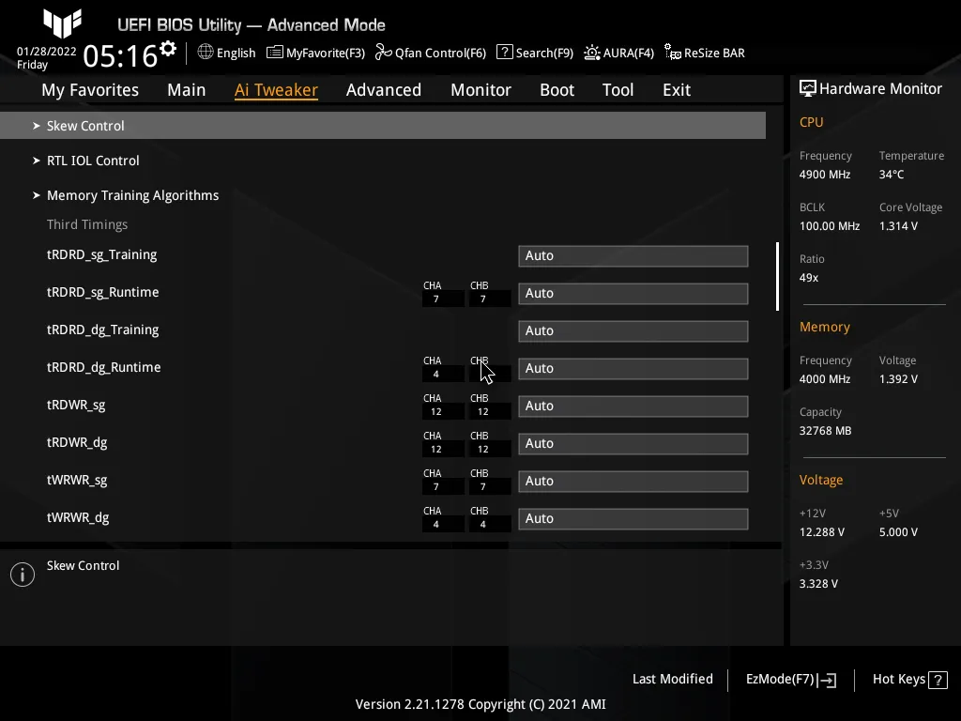This screenshot has height=721, width=961.
Task: Click the Core Voltage 1.314 V value
Action: click(898, 226)
